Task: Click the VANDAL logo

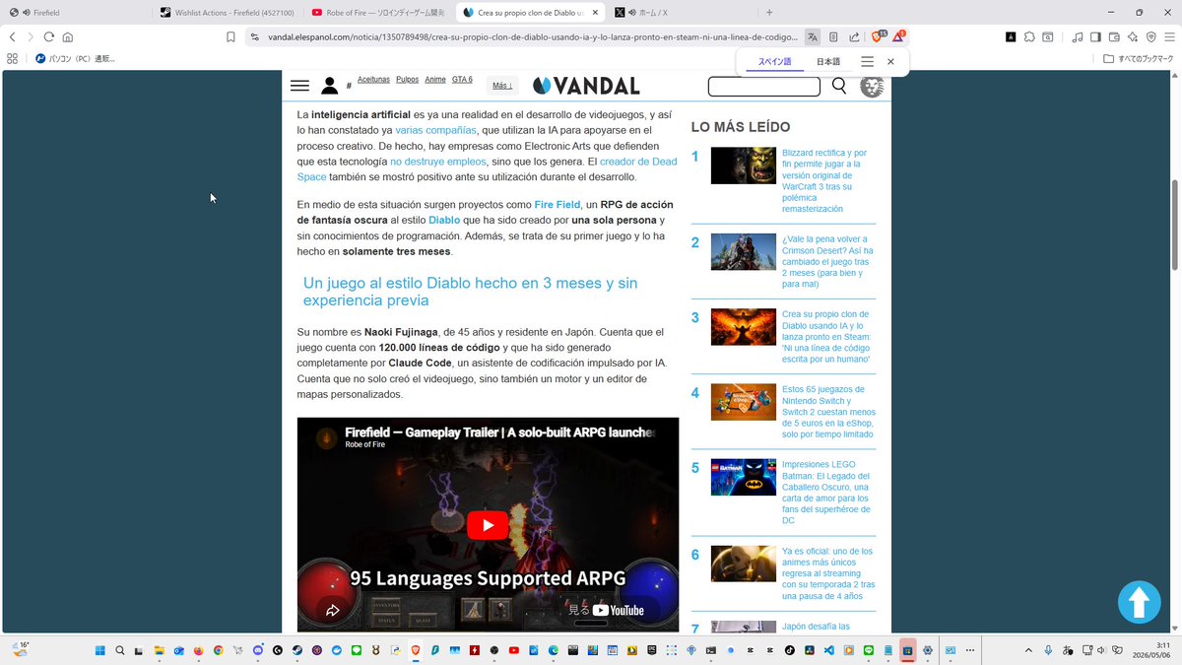Action: (586, 86)
